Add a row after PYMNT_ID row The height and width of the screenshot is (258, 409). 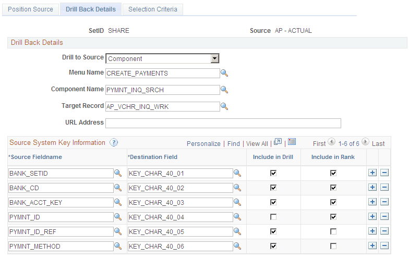click(372, 216)
